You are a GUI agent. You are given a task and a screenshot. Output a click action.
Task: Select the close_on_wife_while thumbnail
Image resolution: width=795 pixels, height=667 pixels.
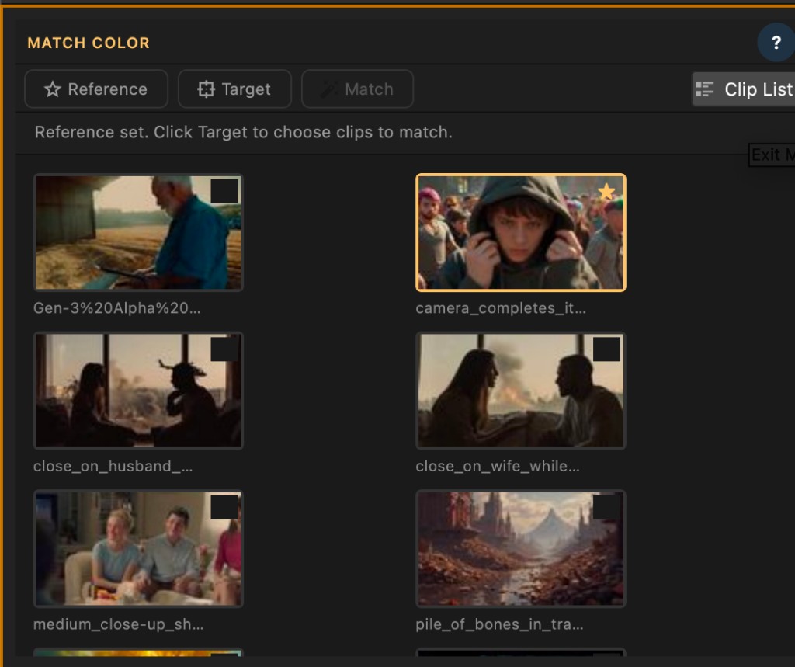[x=521, y=391]
